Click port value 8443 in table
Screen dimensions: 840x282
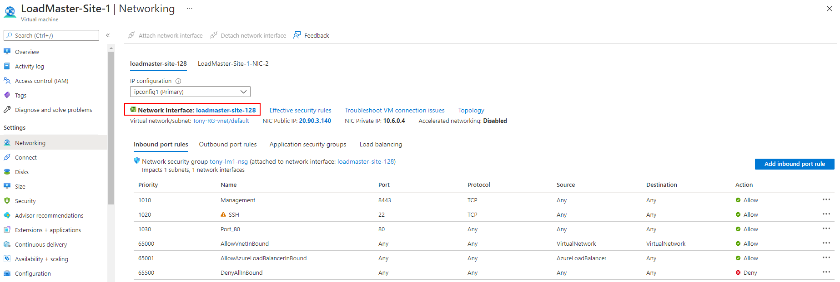(385, 200)
